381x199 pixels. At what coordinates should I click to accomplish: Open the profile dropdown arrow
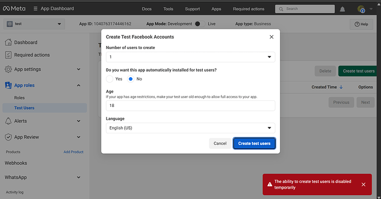[371, 9]
